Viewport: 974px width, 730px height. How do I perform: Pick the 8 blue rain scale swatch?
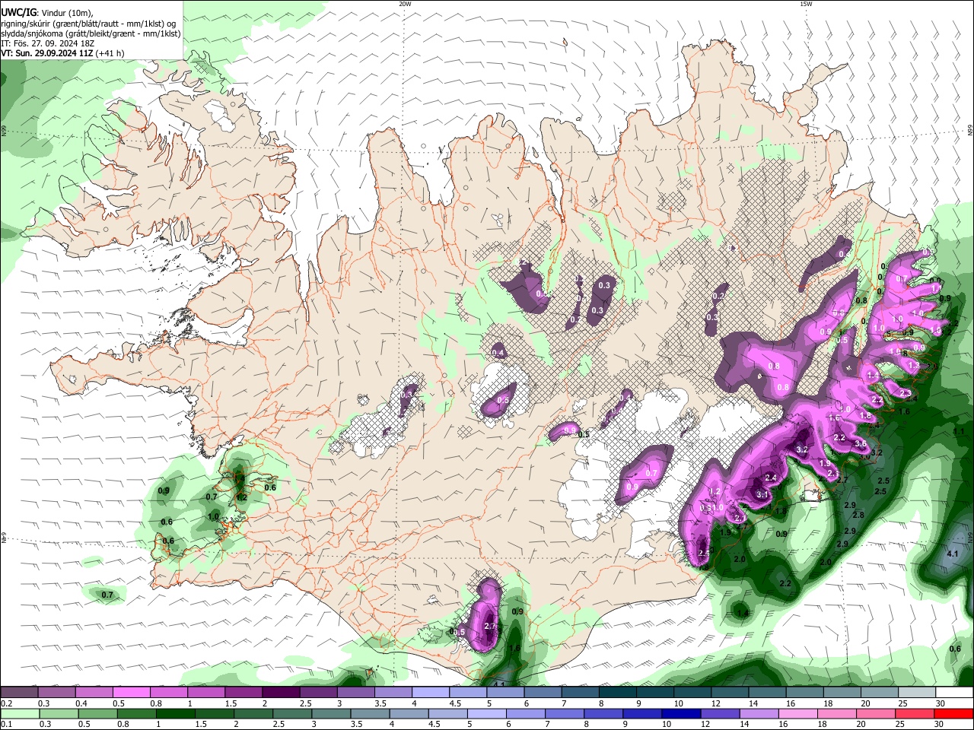click(x=604, y=713)
